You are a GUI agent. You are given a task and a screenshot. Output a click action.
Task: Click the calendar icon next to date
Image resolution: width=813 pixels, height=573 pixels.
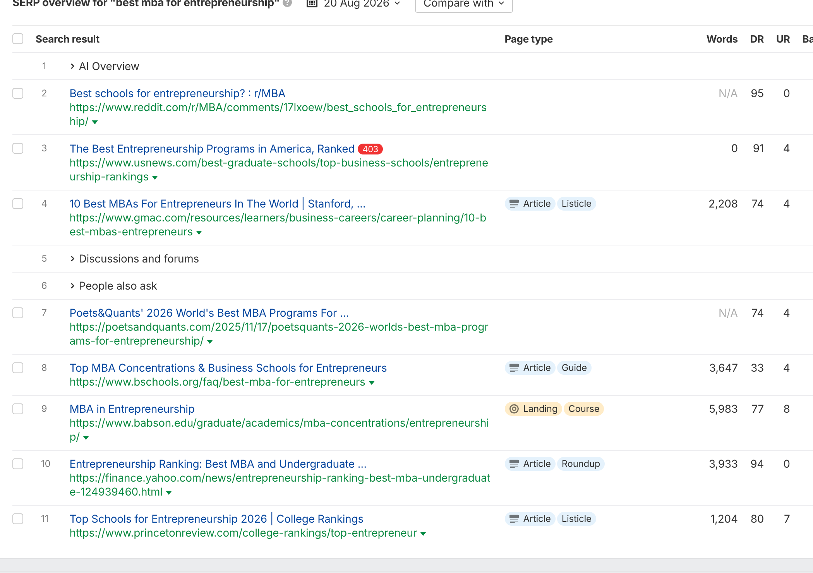click(x=312, y=3)
